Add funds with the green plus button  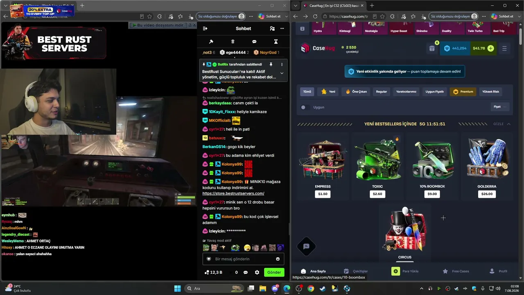[491, 48]
